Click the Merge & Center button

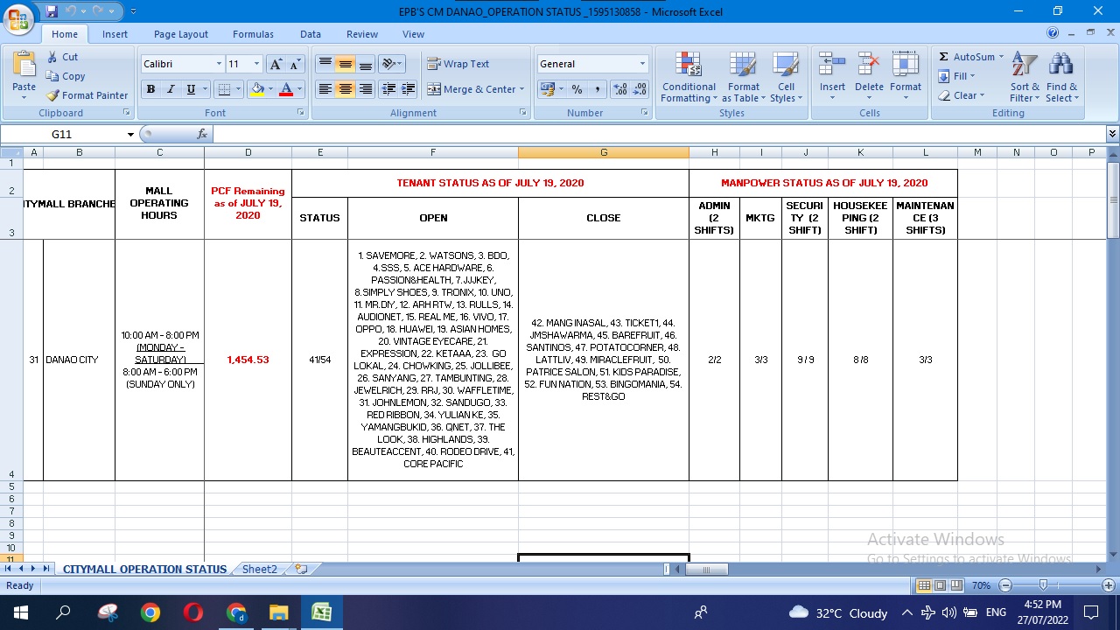[471, 89]
